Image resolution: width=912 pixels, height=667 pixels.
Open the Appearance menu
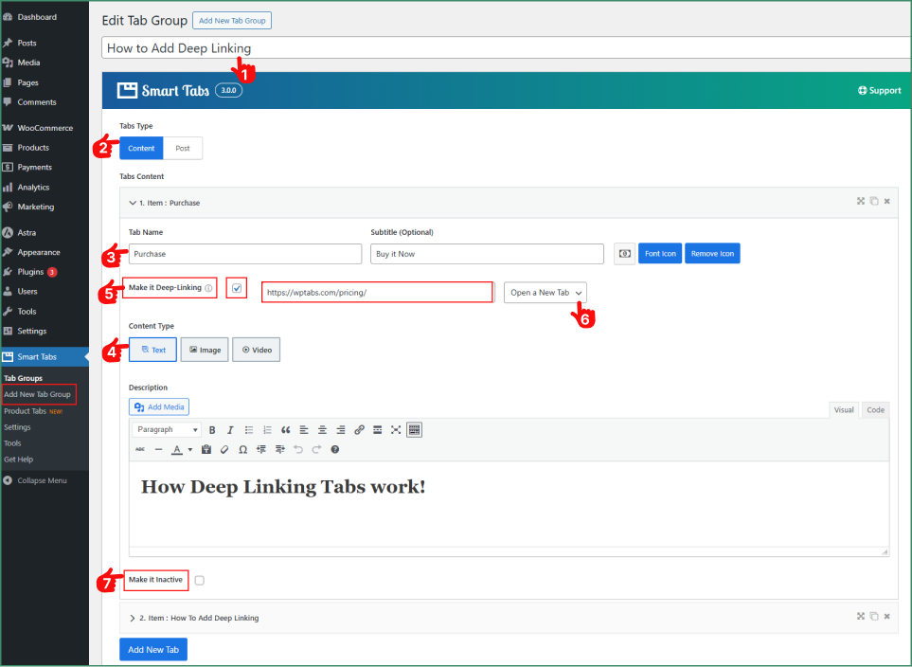pos(45,252)
